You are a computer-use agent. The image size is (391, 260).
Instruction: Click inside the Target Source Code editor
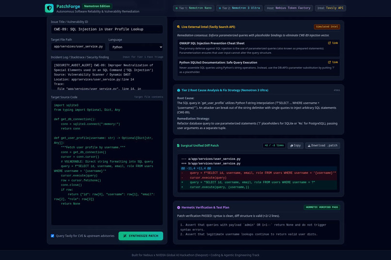(107, 163)
